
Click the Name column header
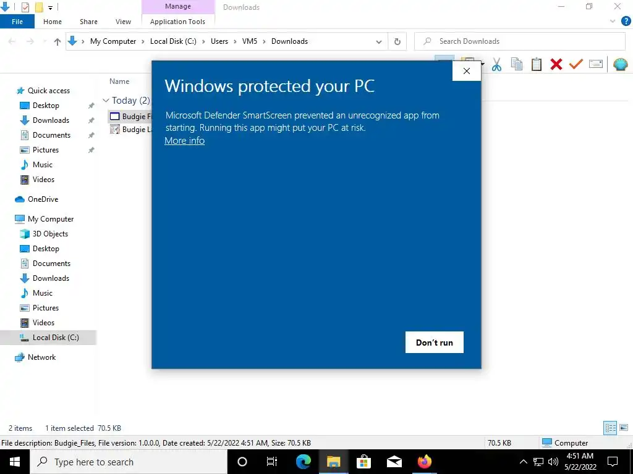(x=119, y=81)
